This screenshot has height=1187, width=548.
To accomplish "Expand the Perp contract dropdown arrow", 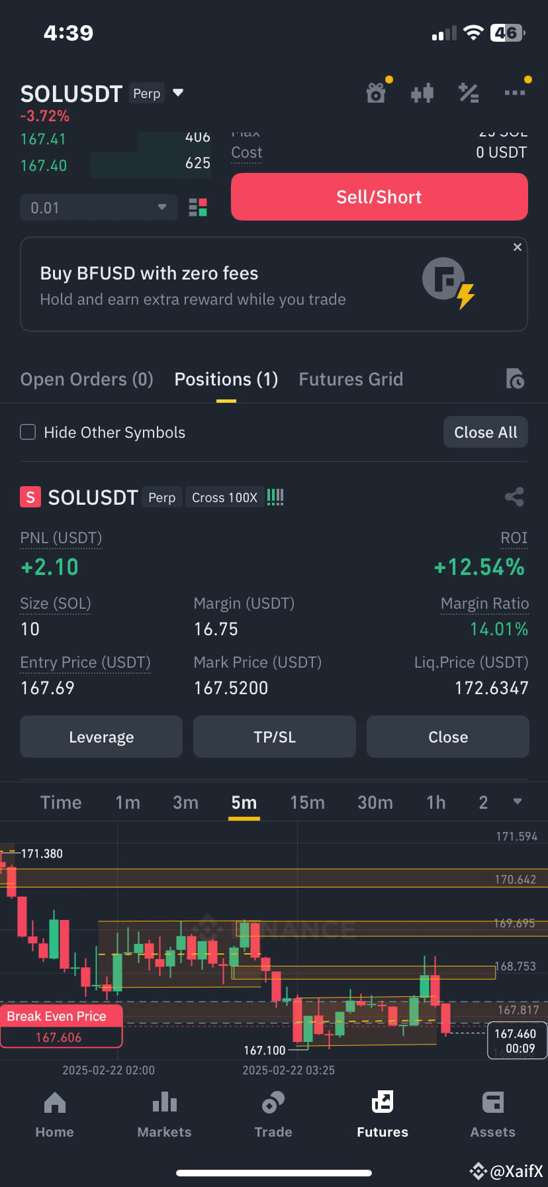I will click(177, 93).
